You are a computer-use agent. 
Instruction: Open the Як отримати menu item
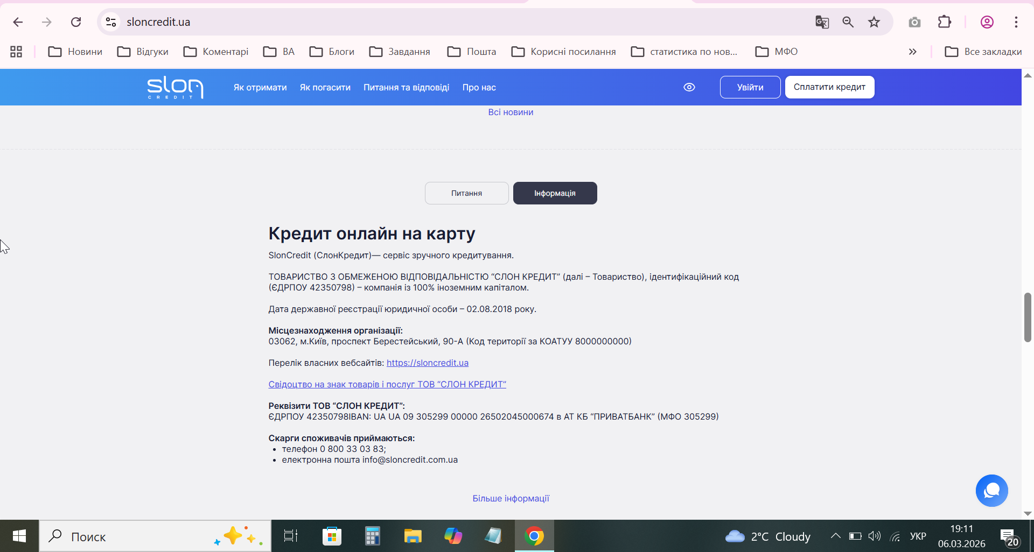pos(260,87)
